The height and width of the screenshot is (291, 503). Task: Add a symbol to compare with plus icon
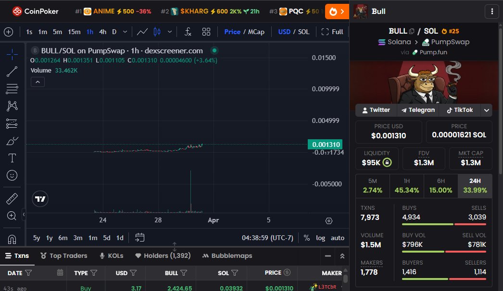pos(8,32)
